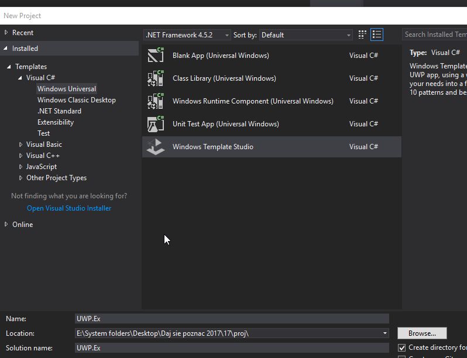Expand the Visual Basic tree node
Viewport: 467px width, 358px height.
click(x=20, y=144)
